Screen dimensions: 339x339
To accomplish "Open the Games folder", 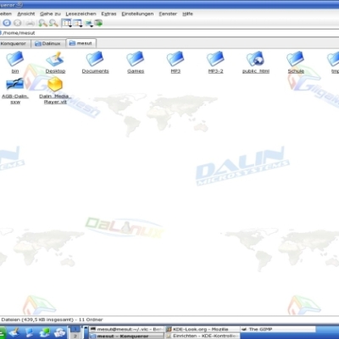I will coord(136,62).
